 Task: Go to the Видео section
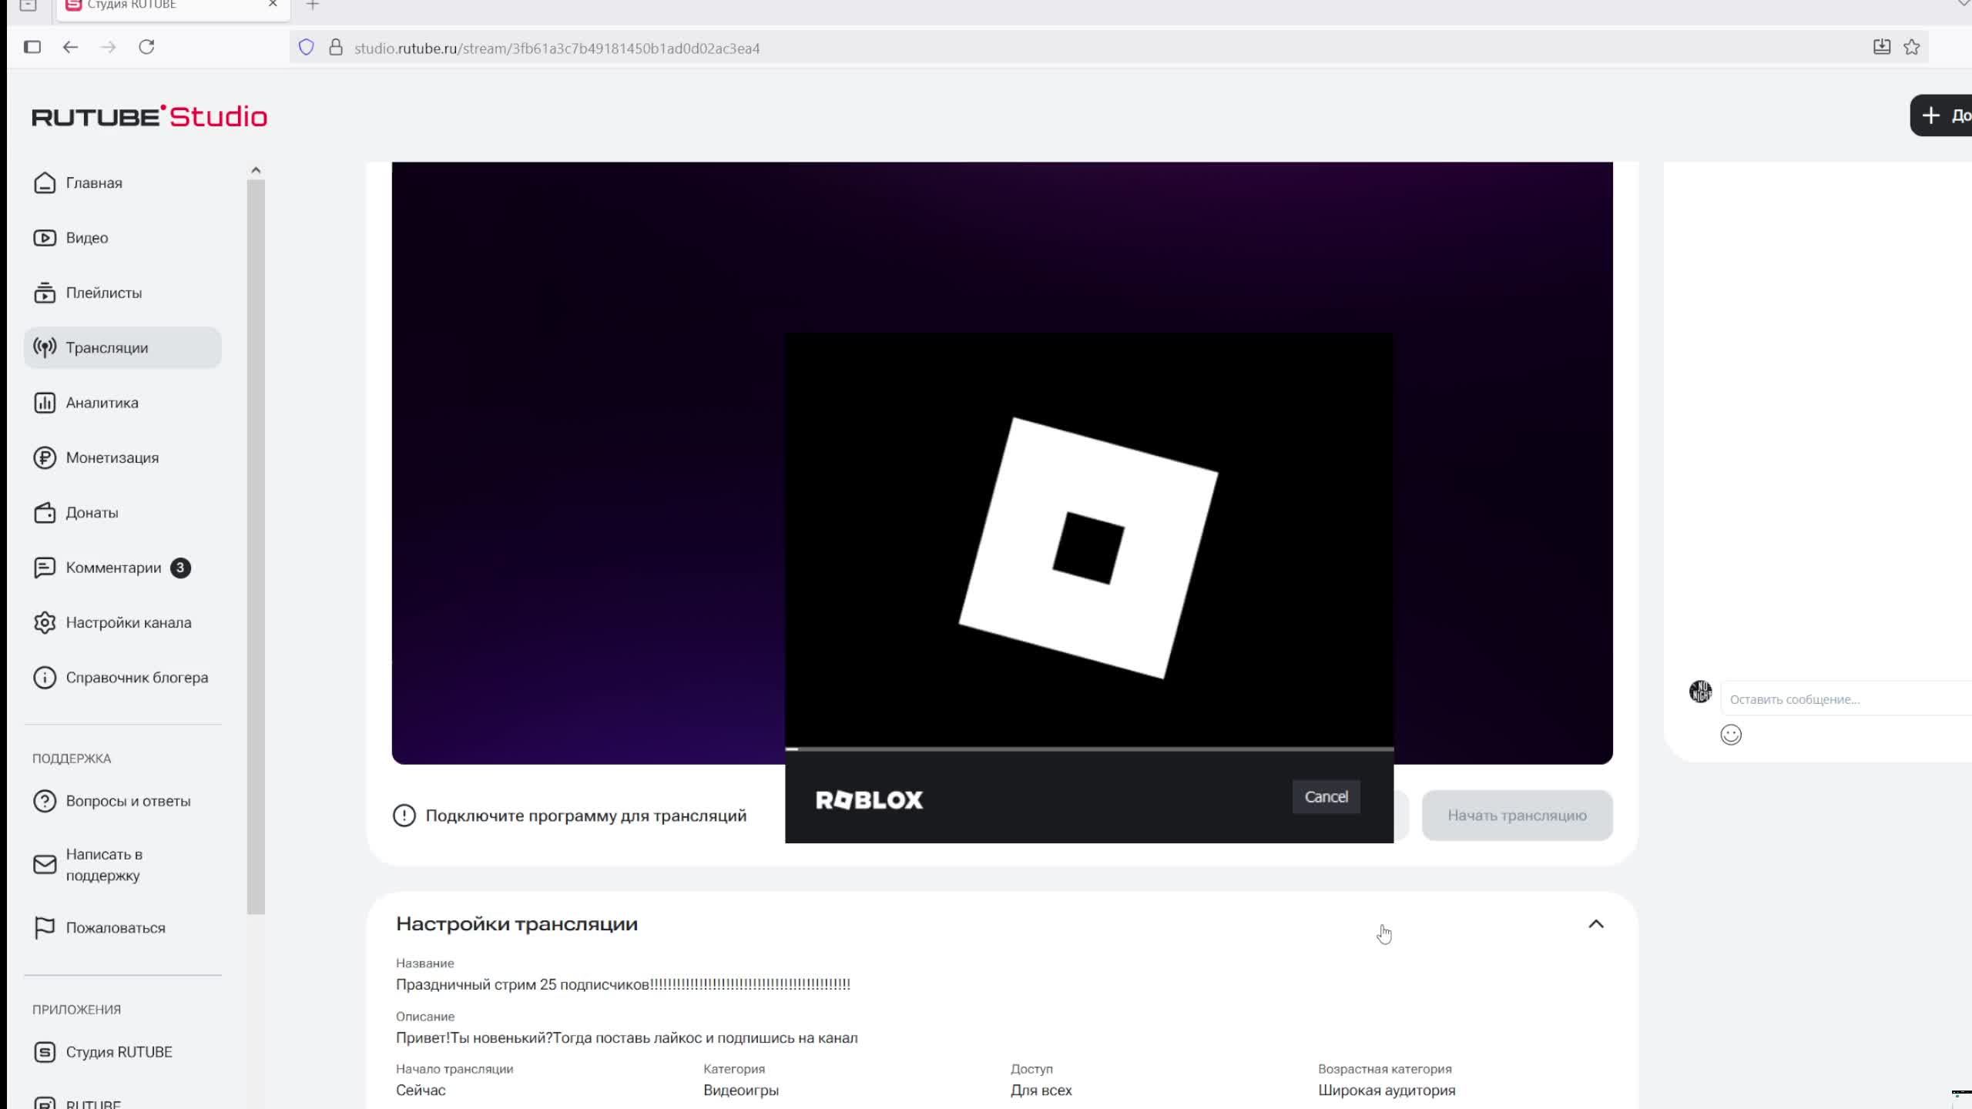click(x=86, y=238)
